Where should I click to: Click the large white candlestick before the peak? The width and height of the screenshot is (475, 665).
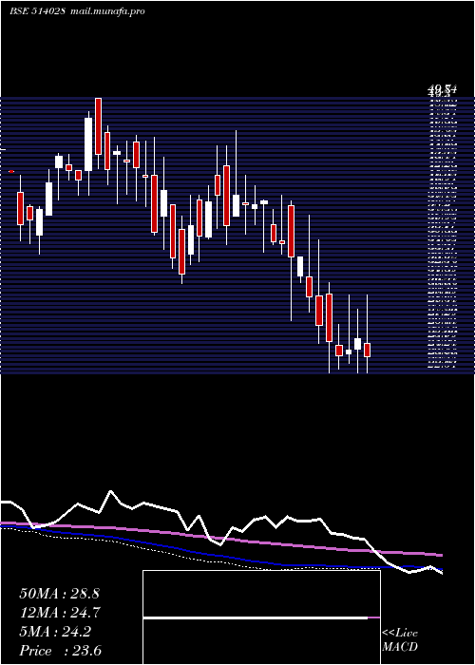click(88, 144)
